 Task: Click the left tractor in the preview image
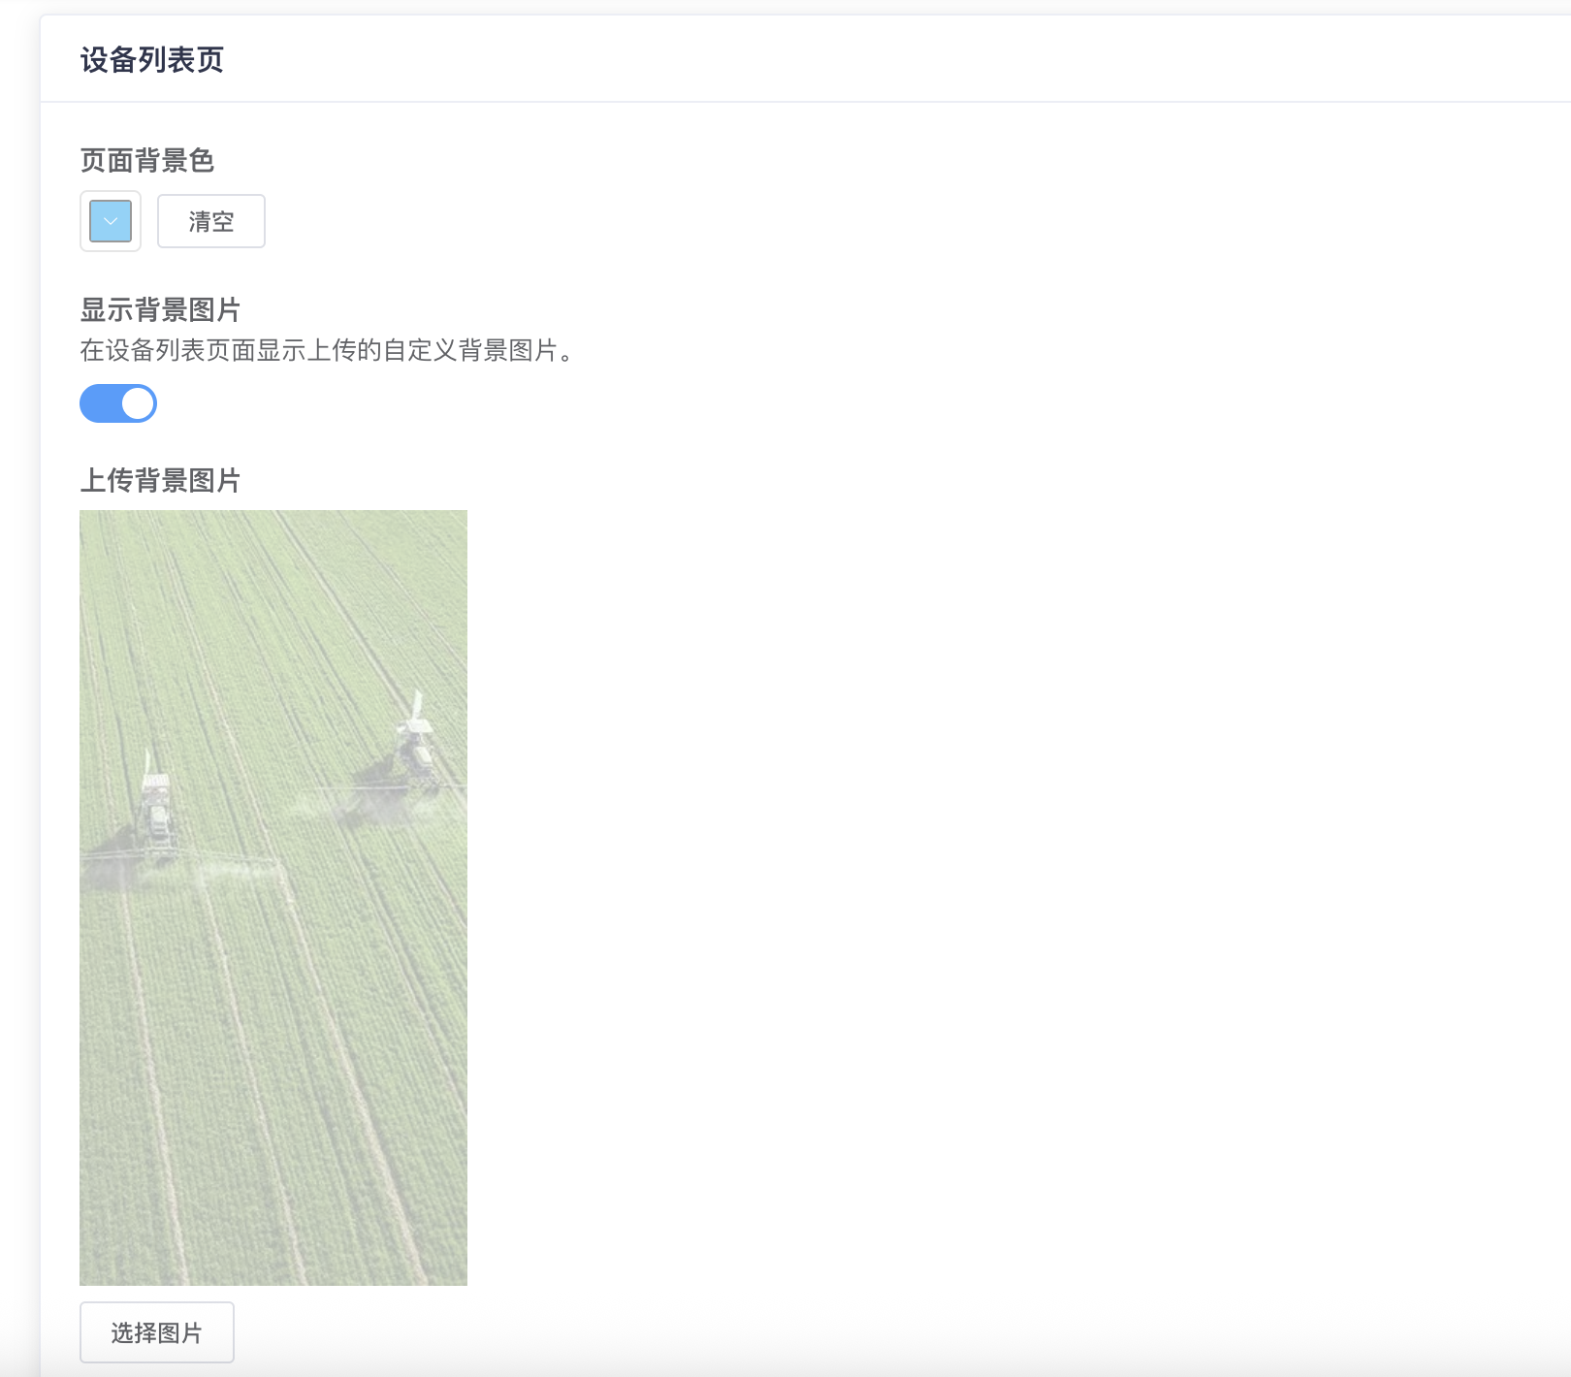(x=157, y=810)
